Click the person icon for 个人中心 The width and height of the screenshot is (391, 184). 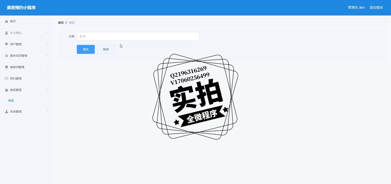pyautogui.click(x=7, y=33)
